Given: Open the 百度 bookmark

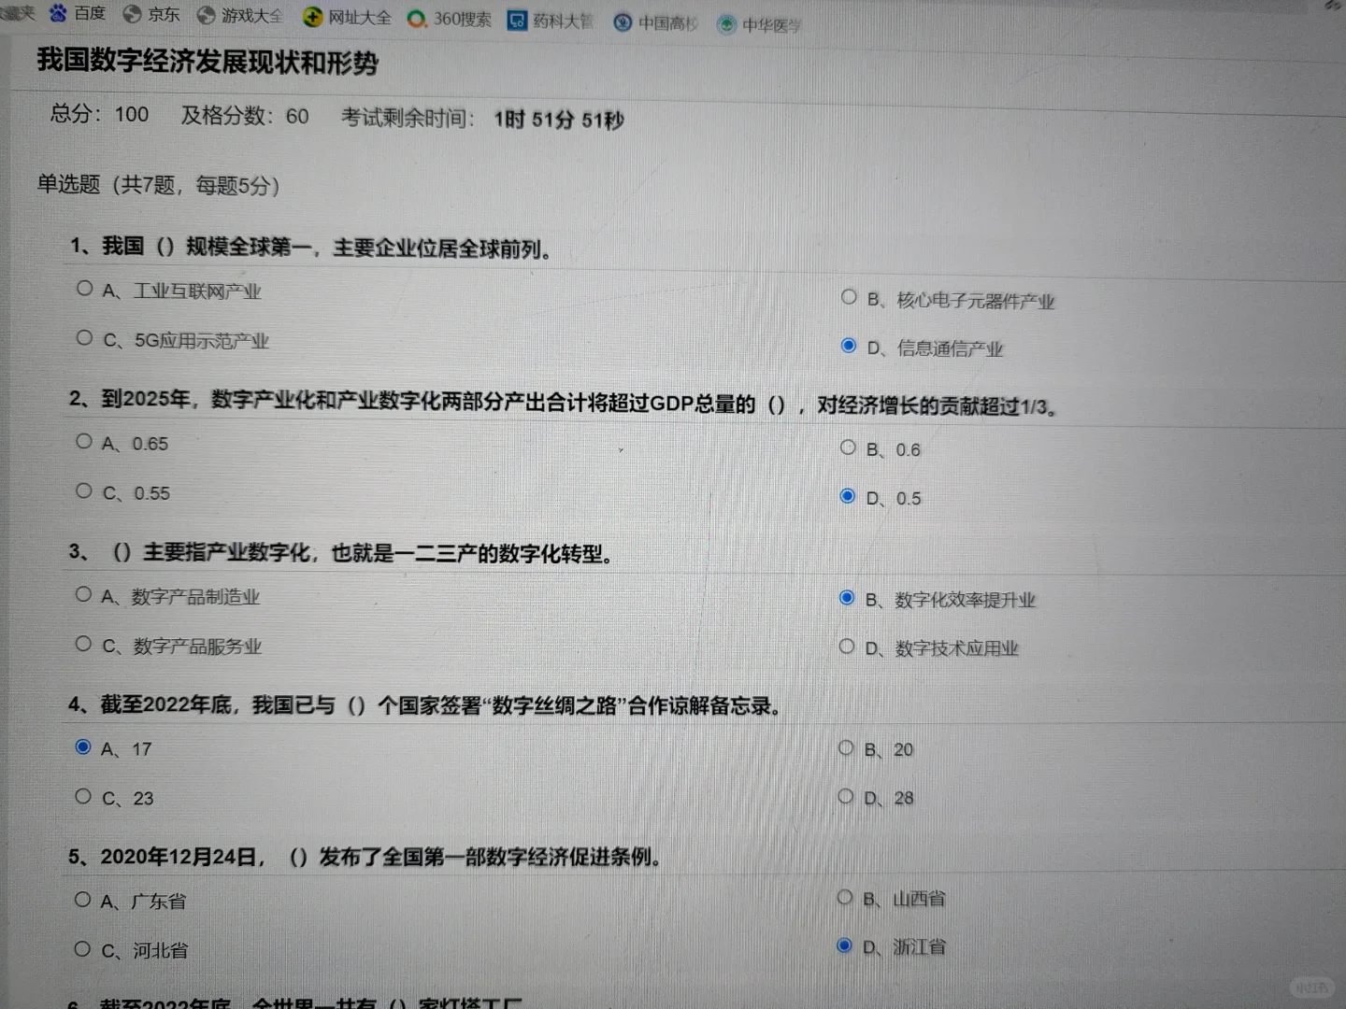Looking at the screenshot, I should click(78, 13).
